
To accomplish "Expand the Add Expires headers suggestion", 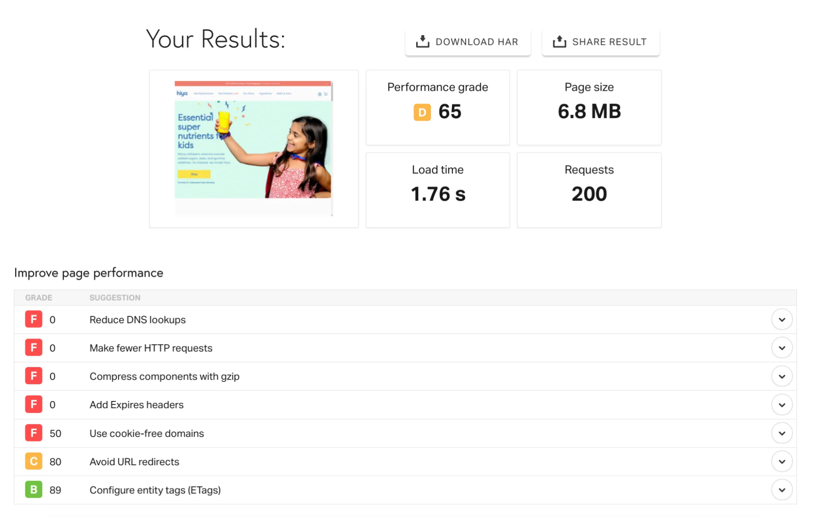I will (x=782, y=404).
